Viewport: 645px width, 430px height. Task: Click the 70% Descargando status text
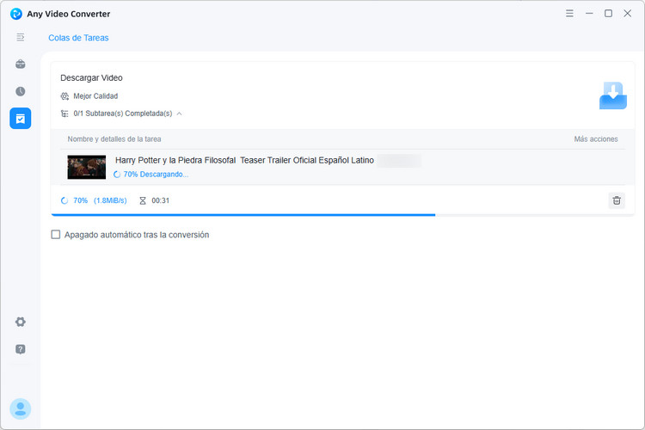coord(156,175)
